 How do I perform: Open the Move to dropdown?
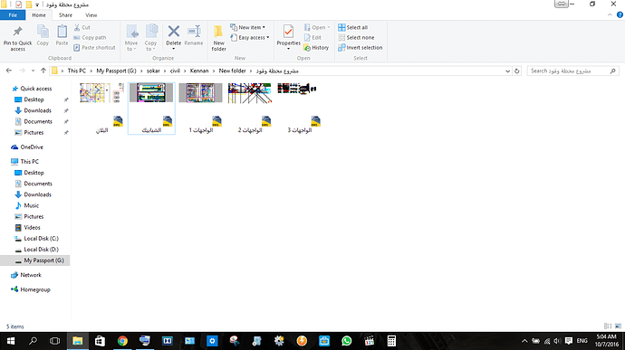131,38
